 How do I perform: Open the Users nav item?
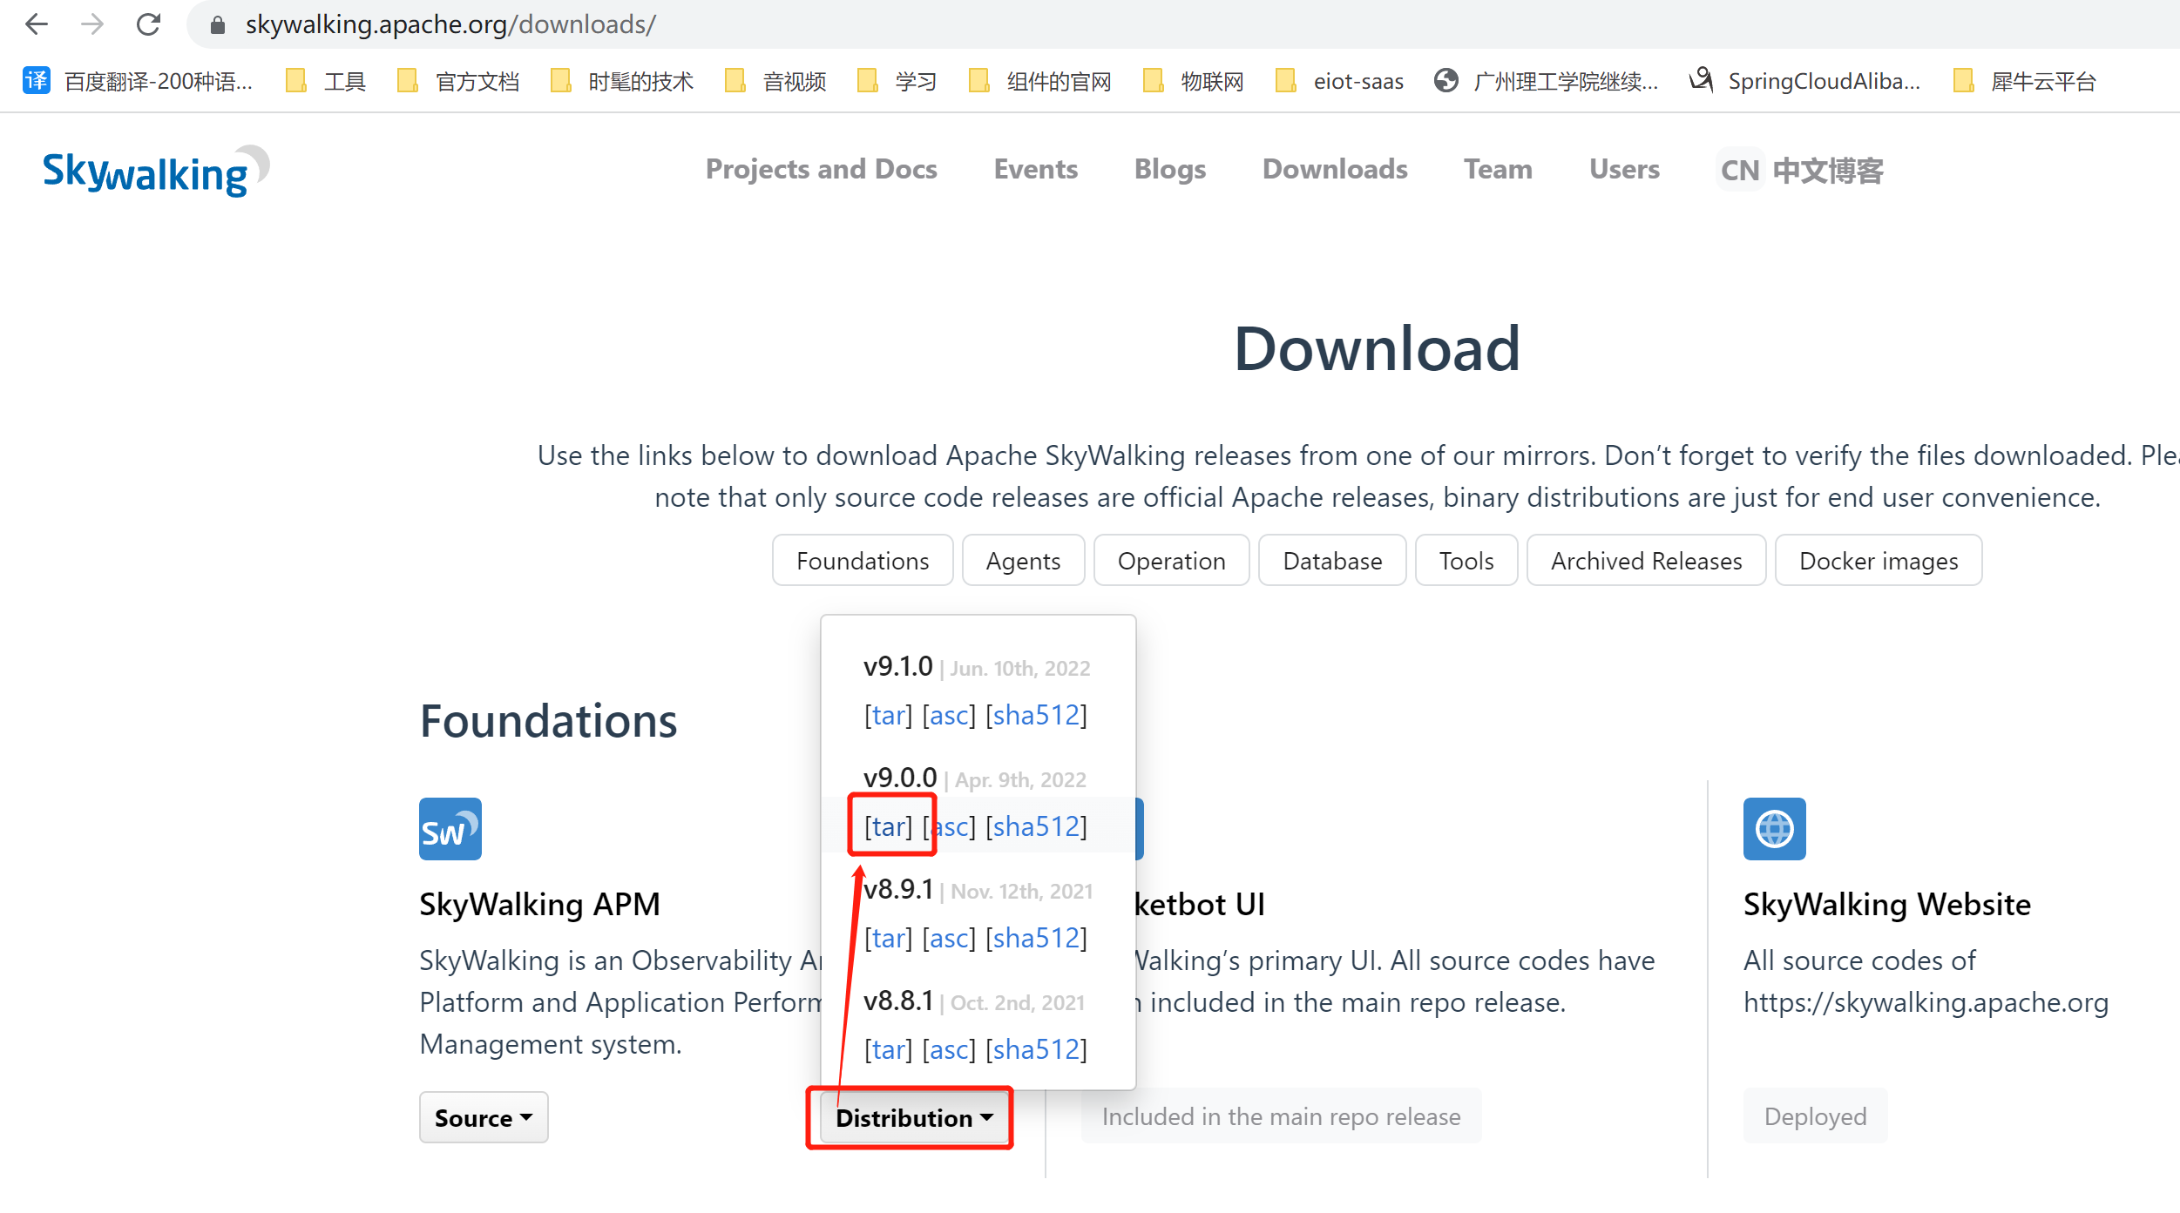(1624, 169)
